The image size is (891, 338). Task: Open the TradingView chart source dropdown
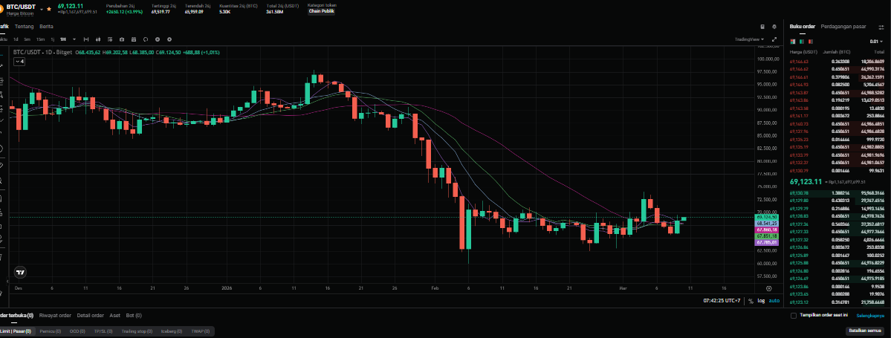coord(748,39)
